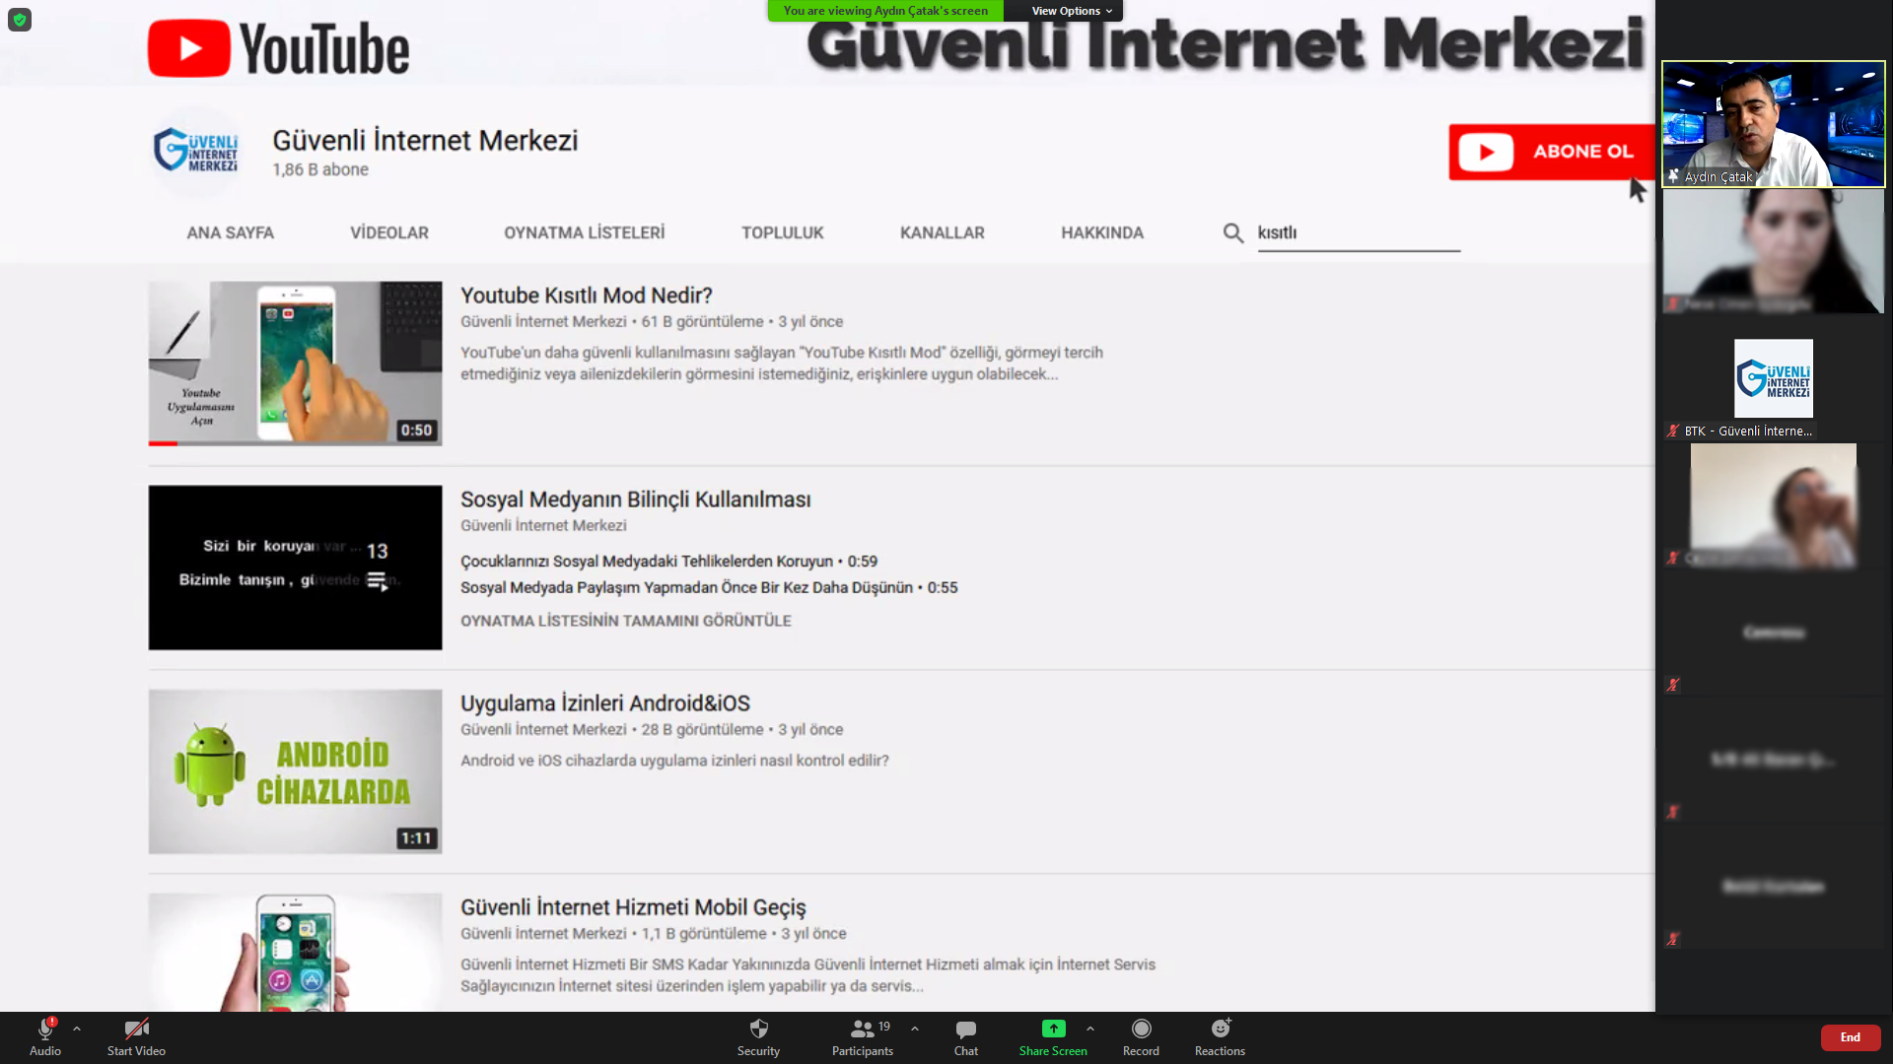The image size is (1893, 1064).
Task: Open the Security menu
Action: pos(758,1037)
